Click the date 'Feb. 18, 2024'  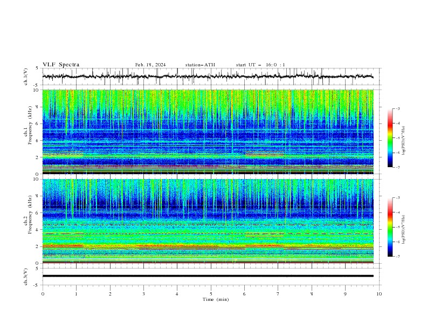150,65
